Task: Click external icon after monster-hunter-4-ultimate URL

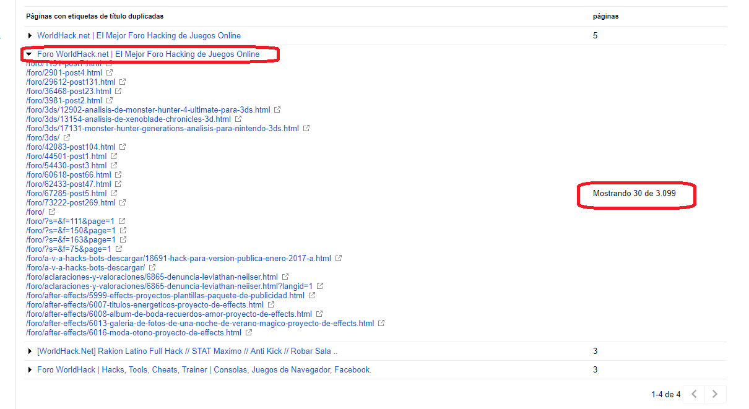Action: tap(277, 110)
